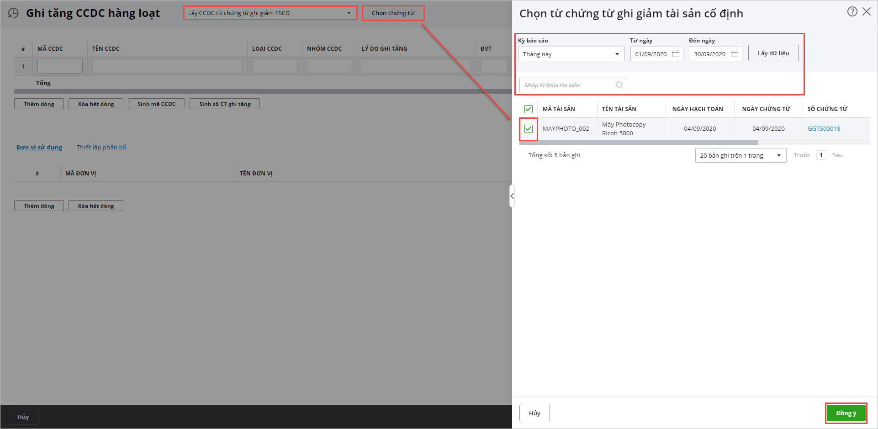The image size is (878, 429).
Task: Click the history clock icon beside title
Action: 13,13
